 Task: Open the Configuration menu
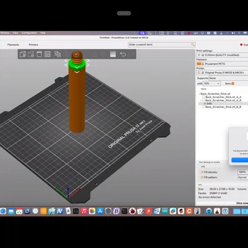point(29,33)
